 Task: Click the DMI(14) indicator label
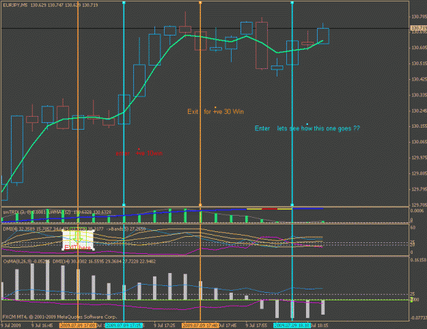(61, 261)
